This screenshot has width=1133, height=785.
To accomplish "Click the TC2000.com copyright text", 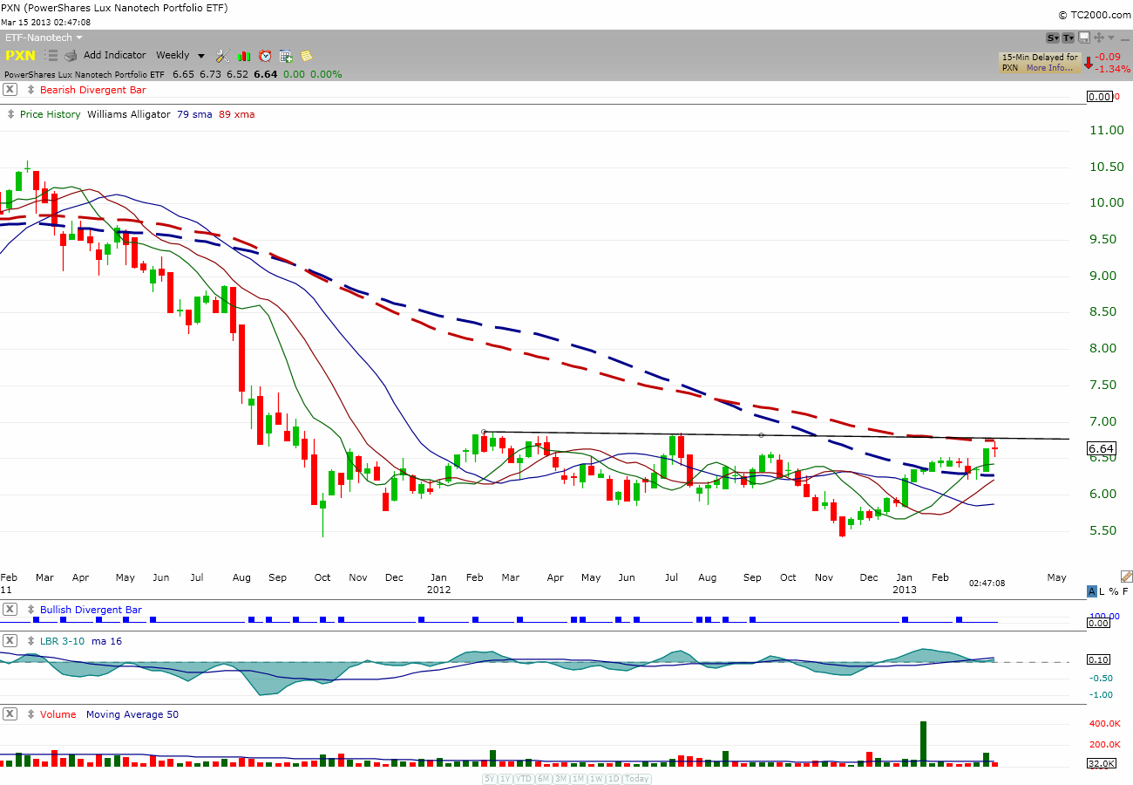I will coord(1094,15).
